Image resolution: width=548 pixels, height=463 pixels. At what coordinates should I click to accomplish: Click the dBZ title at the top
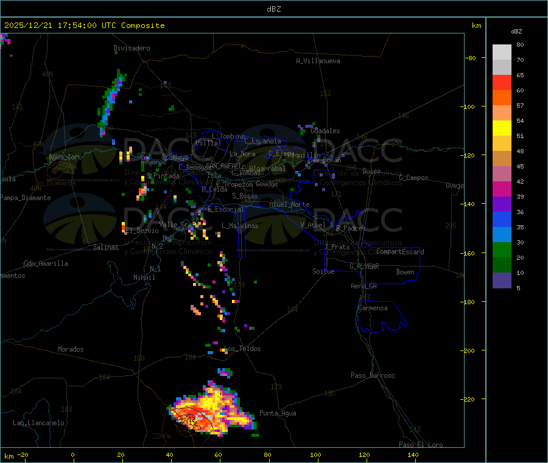273,9
